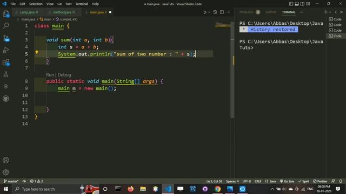Click the lightbulb quick fix on line 5
The height and width of the screenshot is (194, 346).
click(x=37, y=52)
